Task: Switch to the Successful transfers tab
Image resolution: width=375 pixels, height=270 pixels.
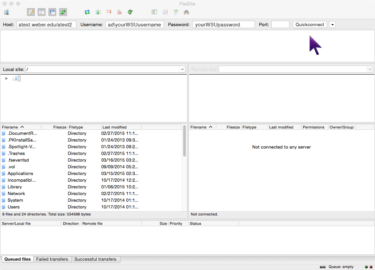Action: point(95,259)
